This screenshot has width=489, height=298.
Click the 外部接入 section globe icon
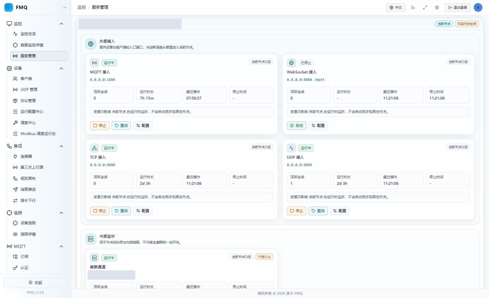pos(91,44)
